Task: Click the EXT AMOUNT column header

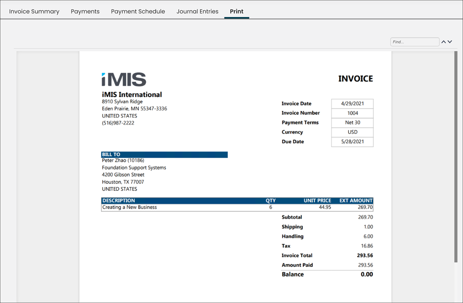Action: (356, 201)
